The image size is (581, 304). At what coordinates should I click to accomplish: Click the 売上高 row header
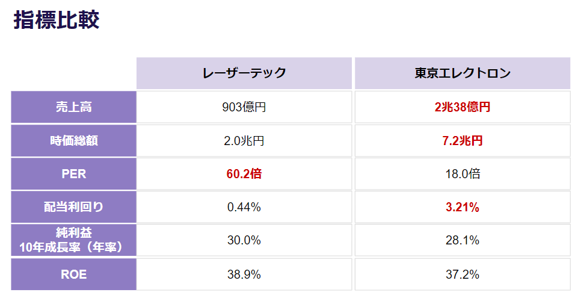pos(74,107)
